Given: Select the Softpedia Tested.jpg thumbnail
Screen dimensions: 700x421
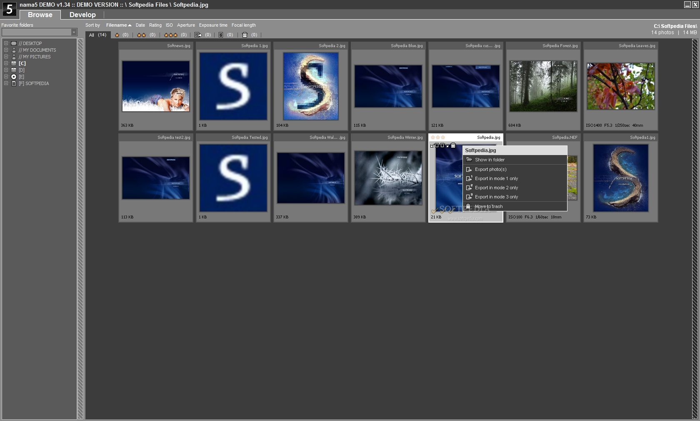Looking at the screenshot, I should coord(233,178).
